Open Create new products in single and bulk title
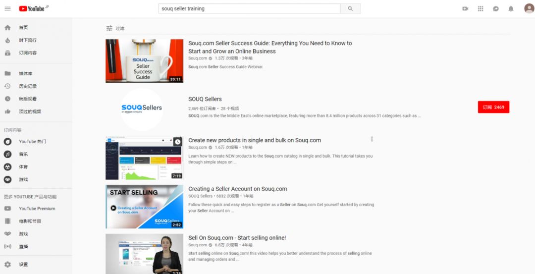 click(x=255, y=140)
